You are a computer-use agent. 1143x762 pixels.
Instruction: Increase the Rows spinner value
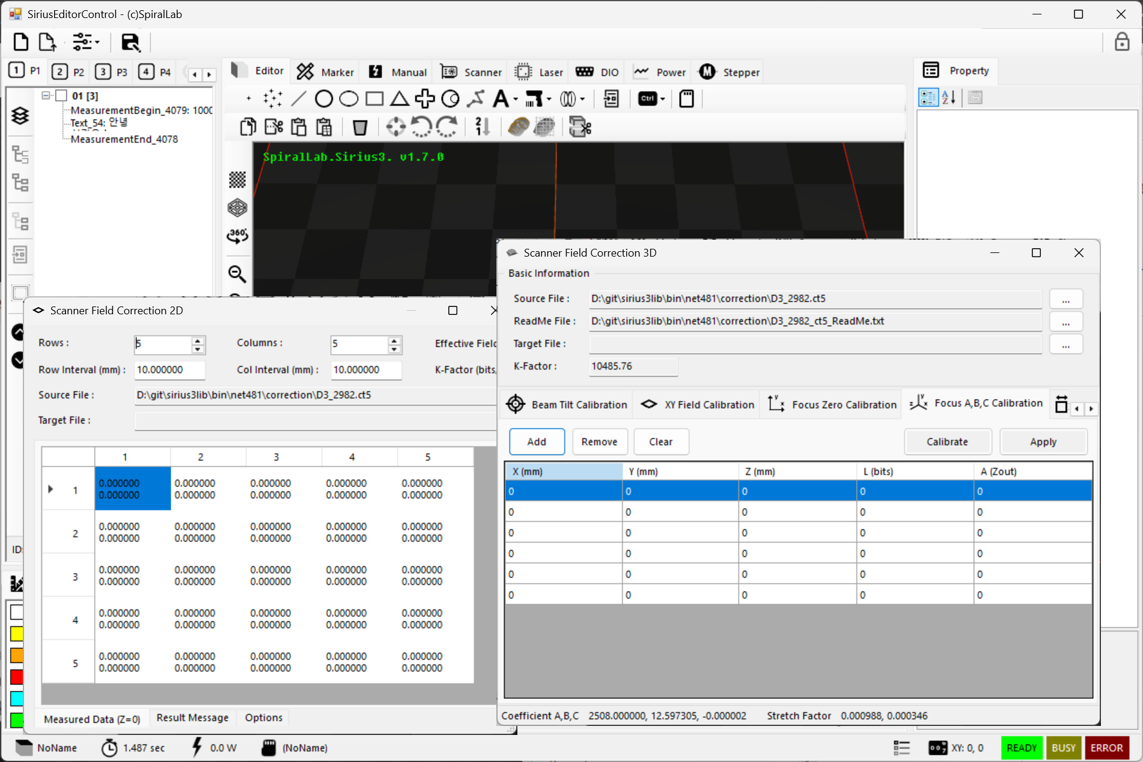point(198,341)
